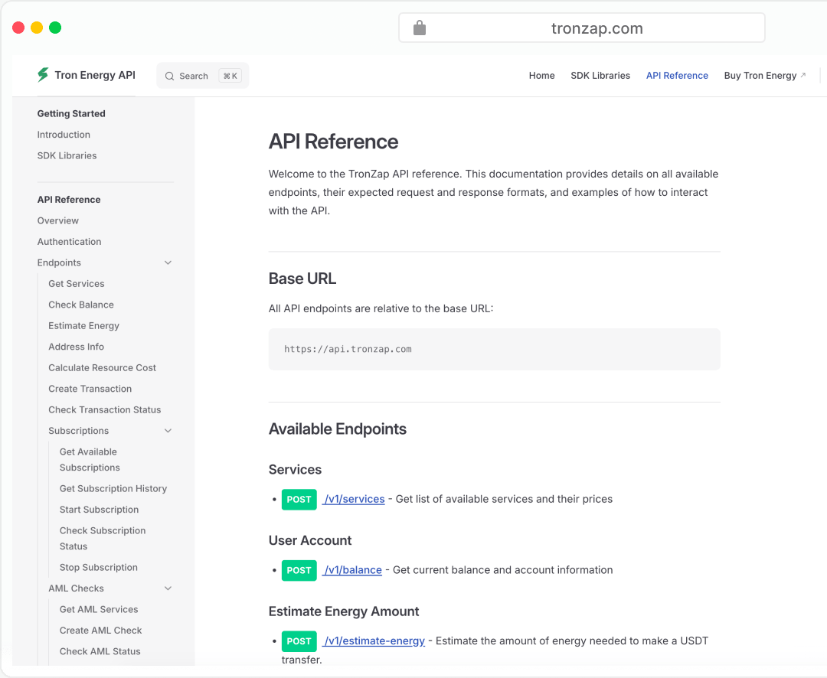The width and height of the screenshot is (827, 678).
Task: Click the Base URL heading
Action: (x=302, y=279)
